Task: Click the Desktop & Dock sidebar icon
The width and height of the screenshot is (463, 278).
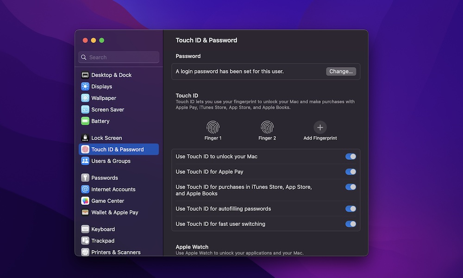Action: coord(85,75)
